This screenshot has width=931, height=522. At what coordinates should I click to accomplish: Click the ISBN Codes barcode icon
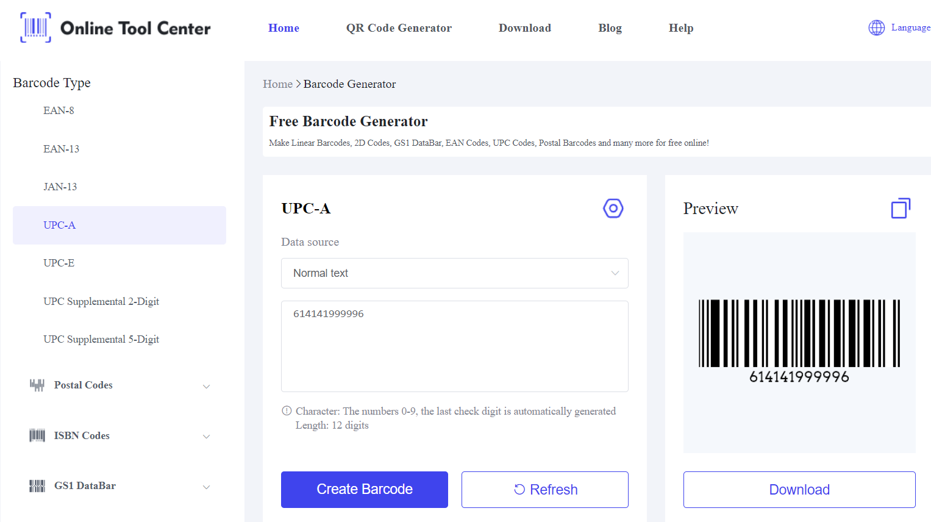(37, 435)
